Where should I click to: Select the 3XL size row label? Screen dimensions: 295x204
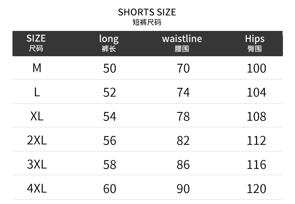(37, 164)
